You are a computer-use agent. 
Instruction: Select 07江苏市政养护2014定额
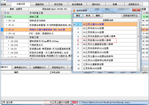(x=110, y=48)
